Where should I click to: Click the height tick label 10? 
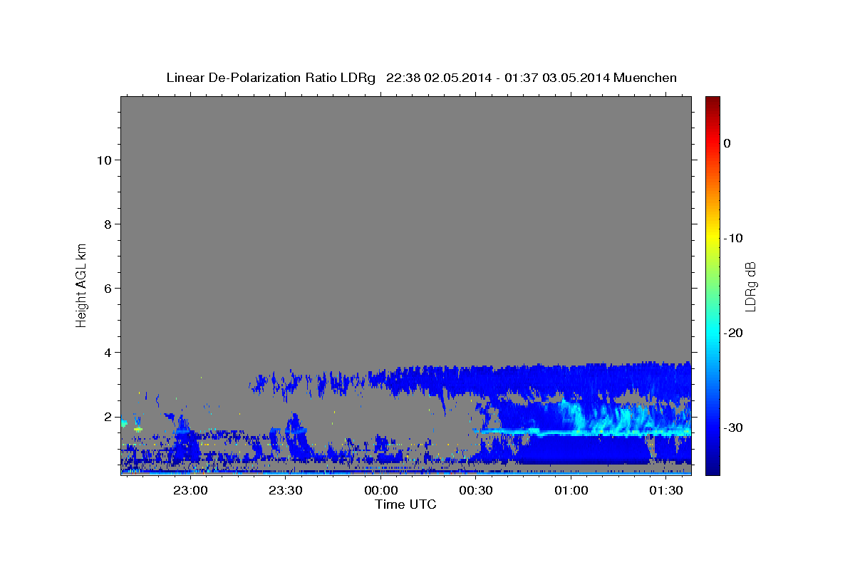click(x=103, y=160)
